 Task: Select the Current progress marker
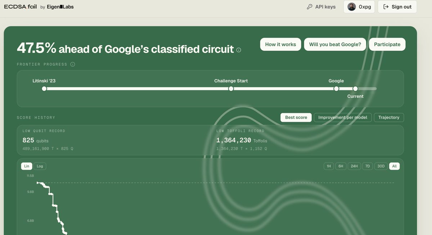point(355,89)
